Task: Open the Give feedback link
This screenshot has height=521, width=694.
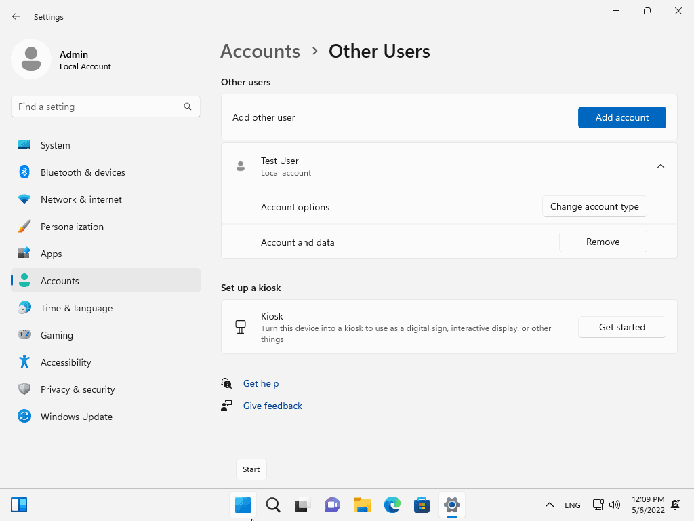Action: pos(272,406)
